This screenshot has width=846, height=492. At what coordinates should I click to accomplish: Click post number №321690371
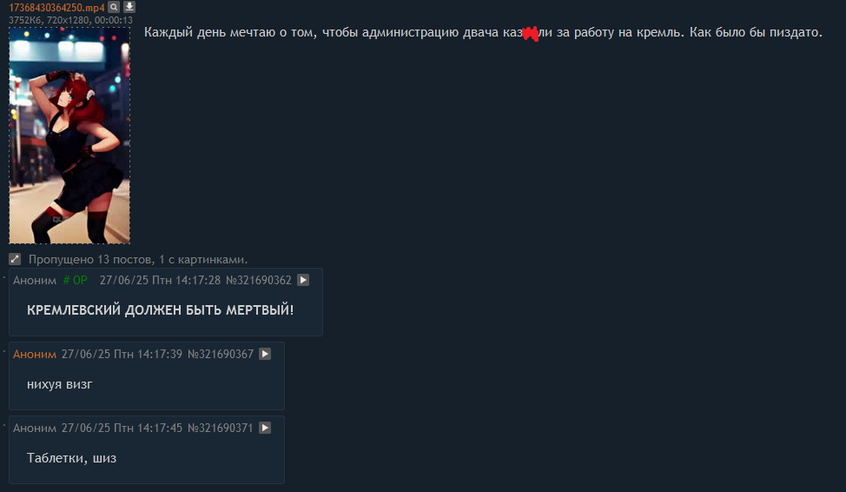click(x=220, y=428)
